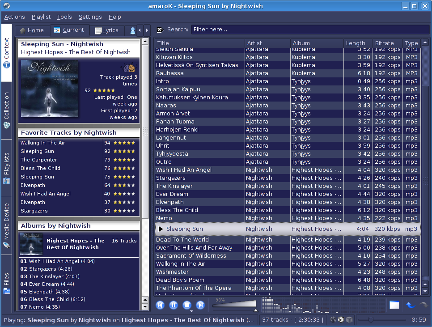Open the Settings menu

coord(90,17)
